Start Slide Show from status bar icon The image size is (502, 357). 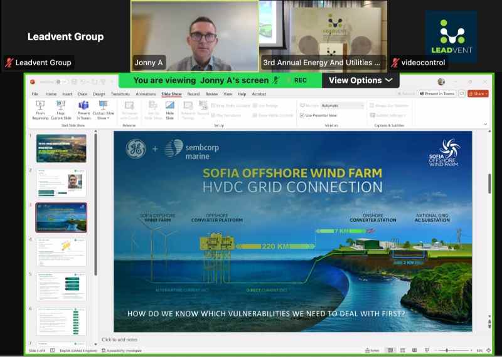[427, 351]
